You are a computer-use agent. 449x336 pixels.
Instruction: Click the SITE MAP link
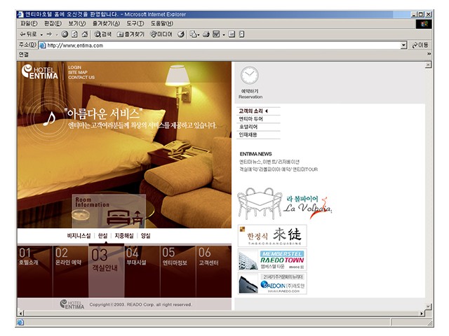click(78, 72)
